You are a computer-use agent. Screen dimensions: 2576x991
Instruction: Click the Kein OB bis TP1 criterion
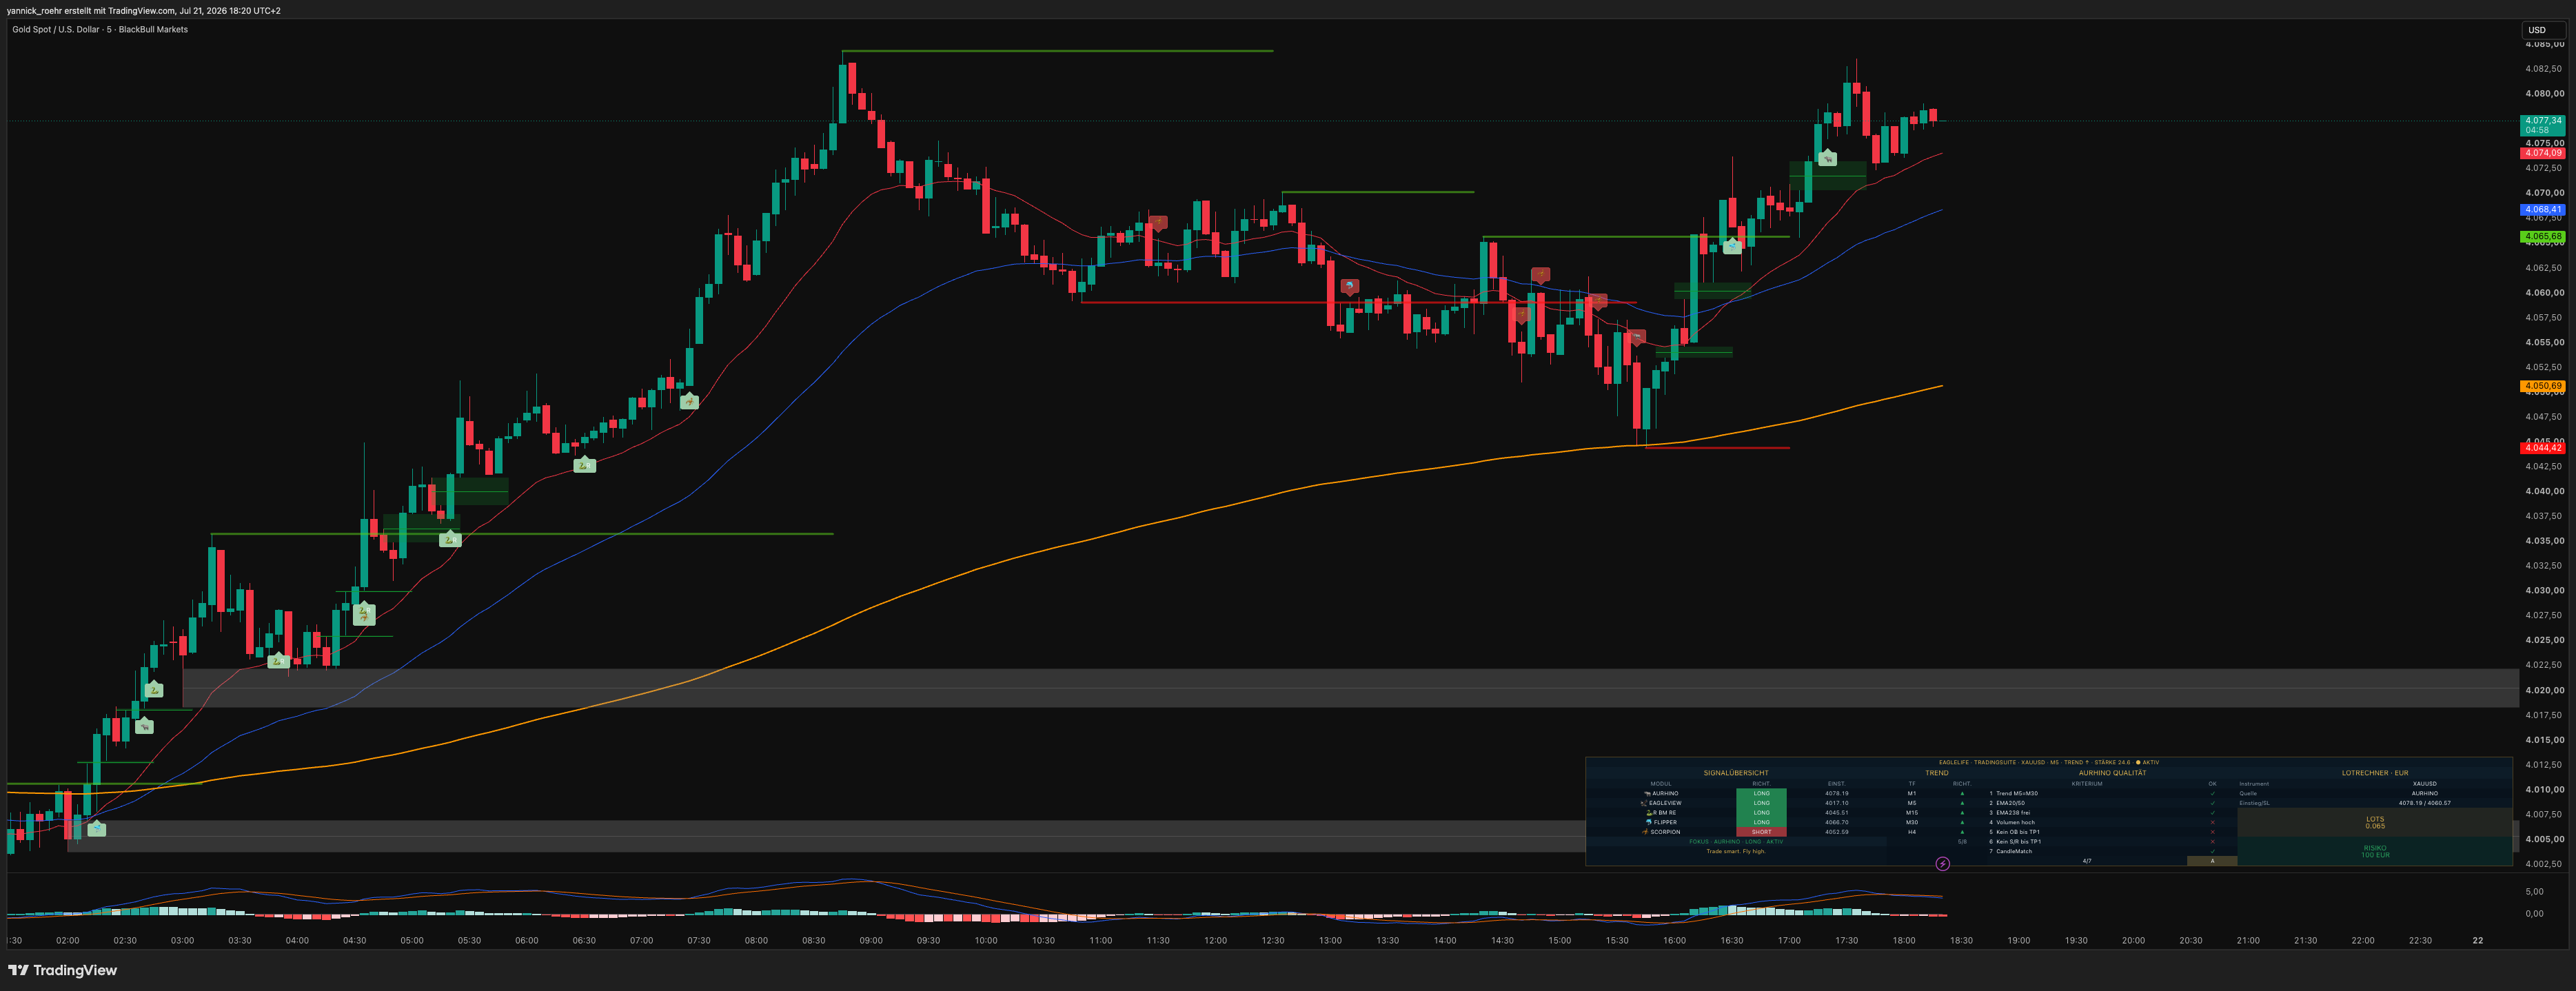[2018, 832]
